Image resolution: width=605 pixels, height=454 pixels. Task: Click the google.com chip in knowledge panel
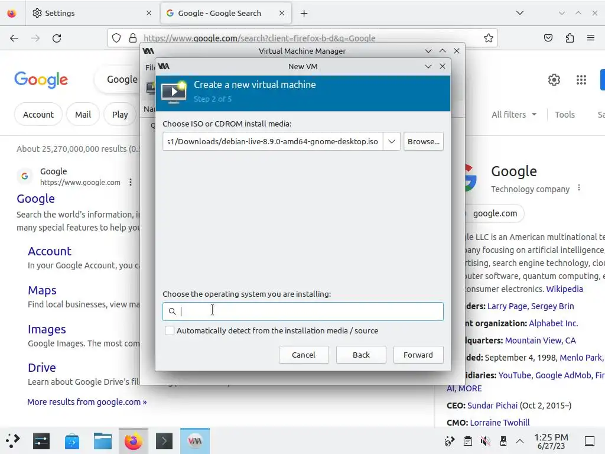pos(495,213)
